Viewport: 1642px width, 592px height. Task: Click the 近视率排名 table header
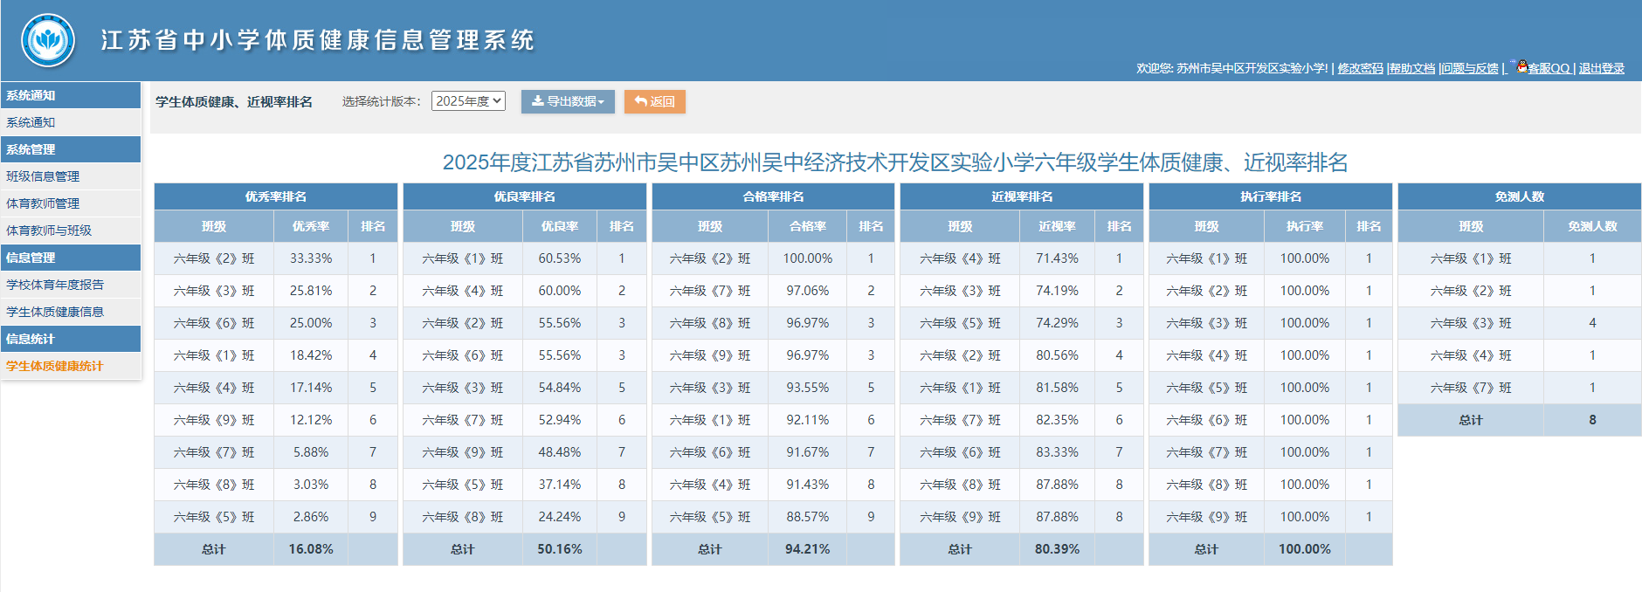[x=1021, y=196]
